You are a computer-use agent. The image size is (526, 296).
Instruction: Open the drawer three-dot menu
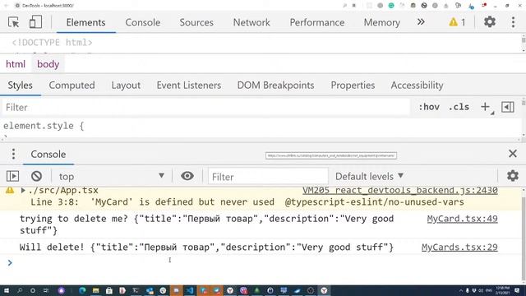[13, 154]
